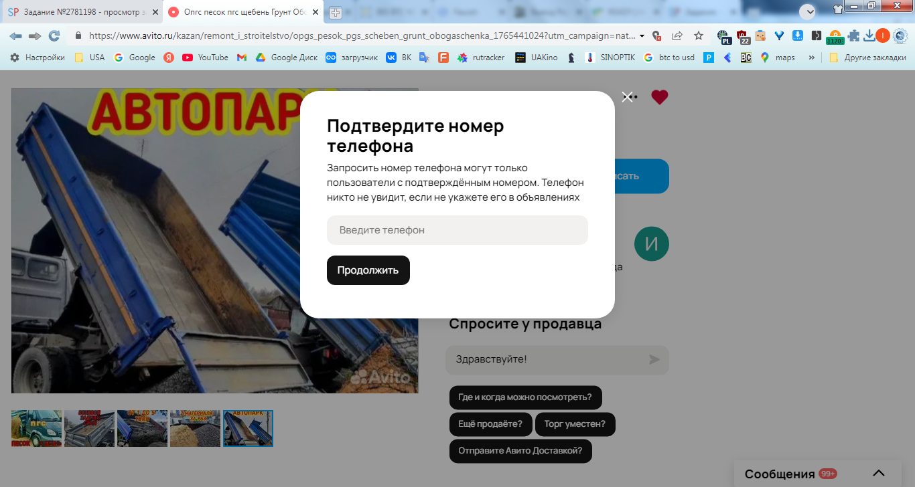The image size is (915, 487).
Task: Open the blue download-arrow extension
Action: [798, 36]
